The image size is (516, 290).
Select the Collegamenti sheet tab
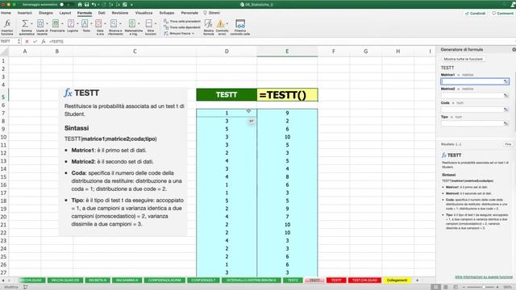[397, 280]
